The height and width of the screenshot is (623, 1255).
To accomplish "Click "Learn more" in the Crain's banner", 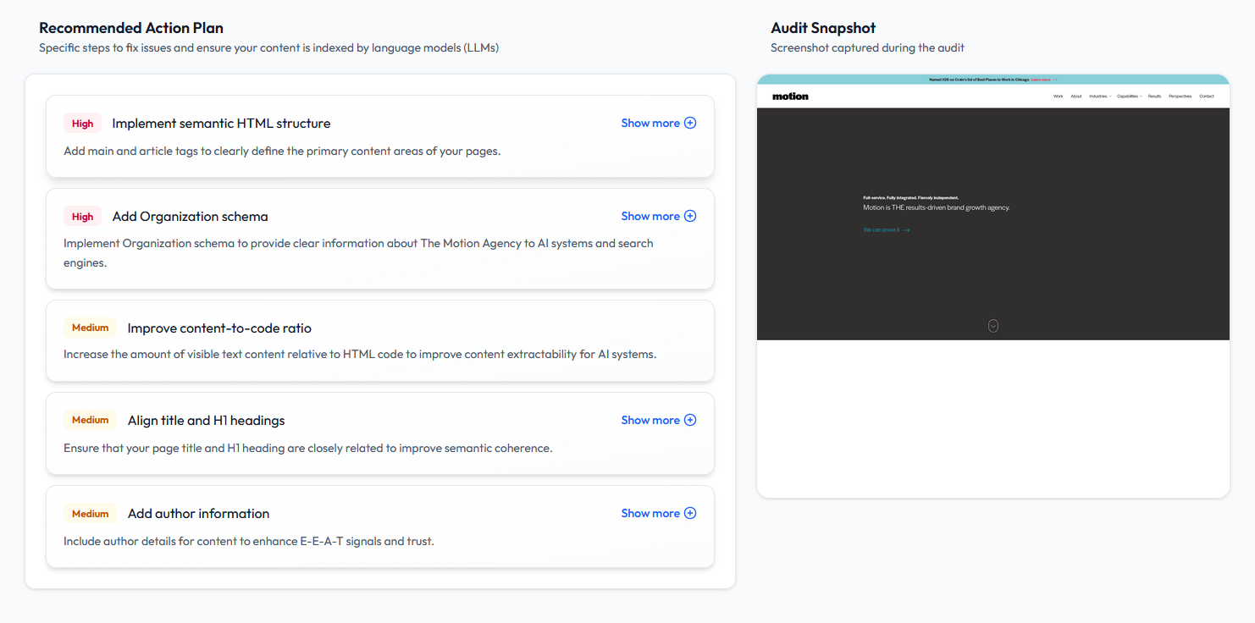I will coord(1040,78).
